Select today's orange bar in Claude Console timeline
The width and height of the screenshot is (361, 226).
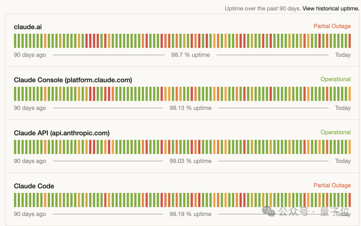[350, 94]
